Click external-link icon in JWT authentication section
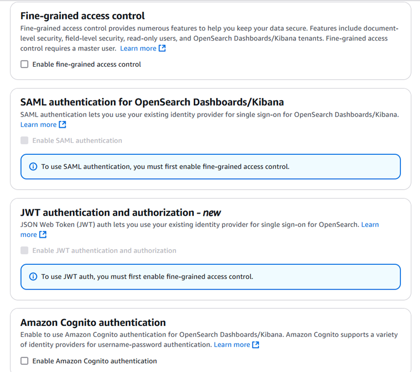The height and width of the screenshot is (372, 420). click(43, 235)
